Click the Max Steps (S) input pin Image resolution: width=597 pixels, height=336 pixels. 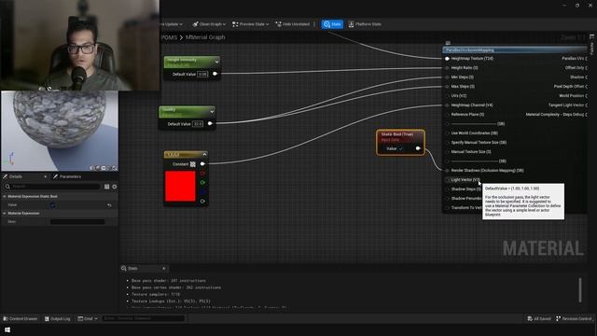447,87
